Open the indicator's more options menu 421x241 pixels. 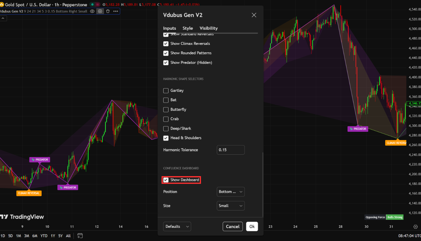pyautogui.click(x=116, y=11)
